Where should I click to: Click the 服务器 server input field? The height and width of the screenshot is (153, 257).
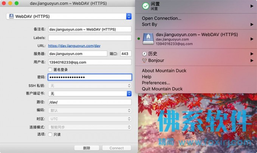78,53
